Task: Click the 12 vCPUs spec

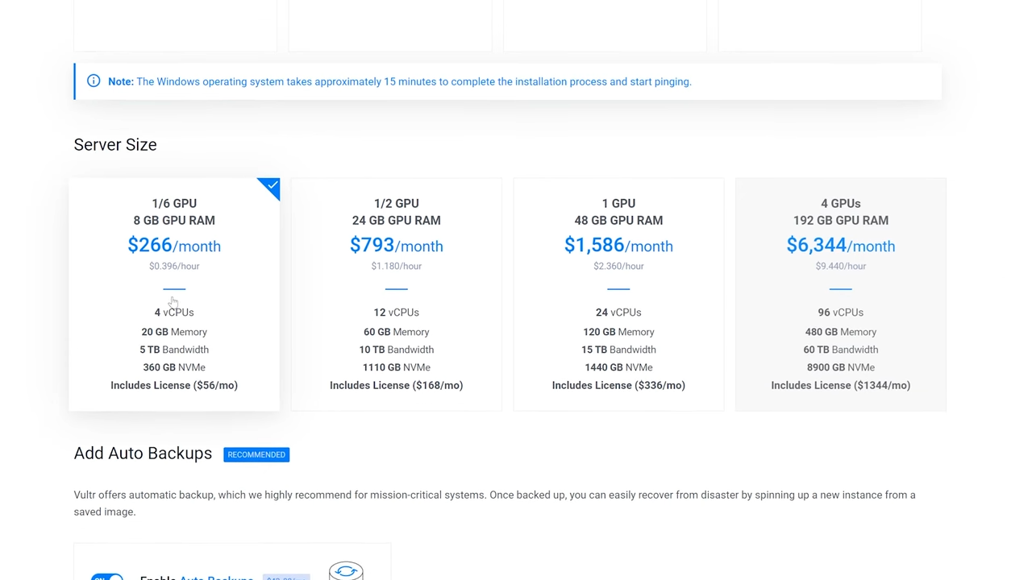Action: [397, 313]
